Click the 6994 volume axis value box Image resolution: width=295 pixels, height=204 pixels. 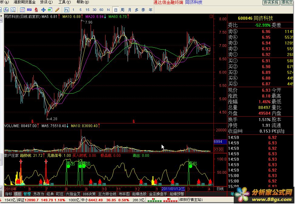tap(220, 142)
